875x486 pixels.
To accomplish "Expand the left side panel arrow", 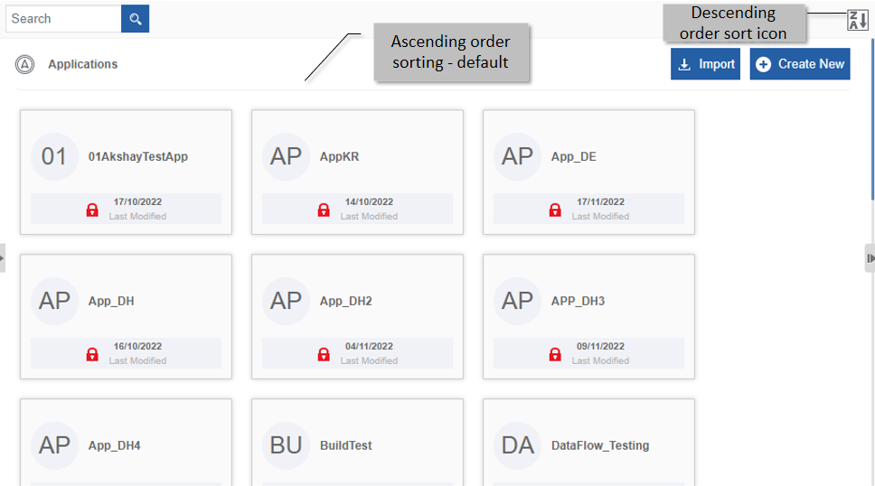I will 2,257.
